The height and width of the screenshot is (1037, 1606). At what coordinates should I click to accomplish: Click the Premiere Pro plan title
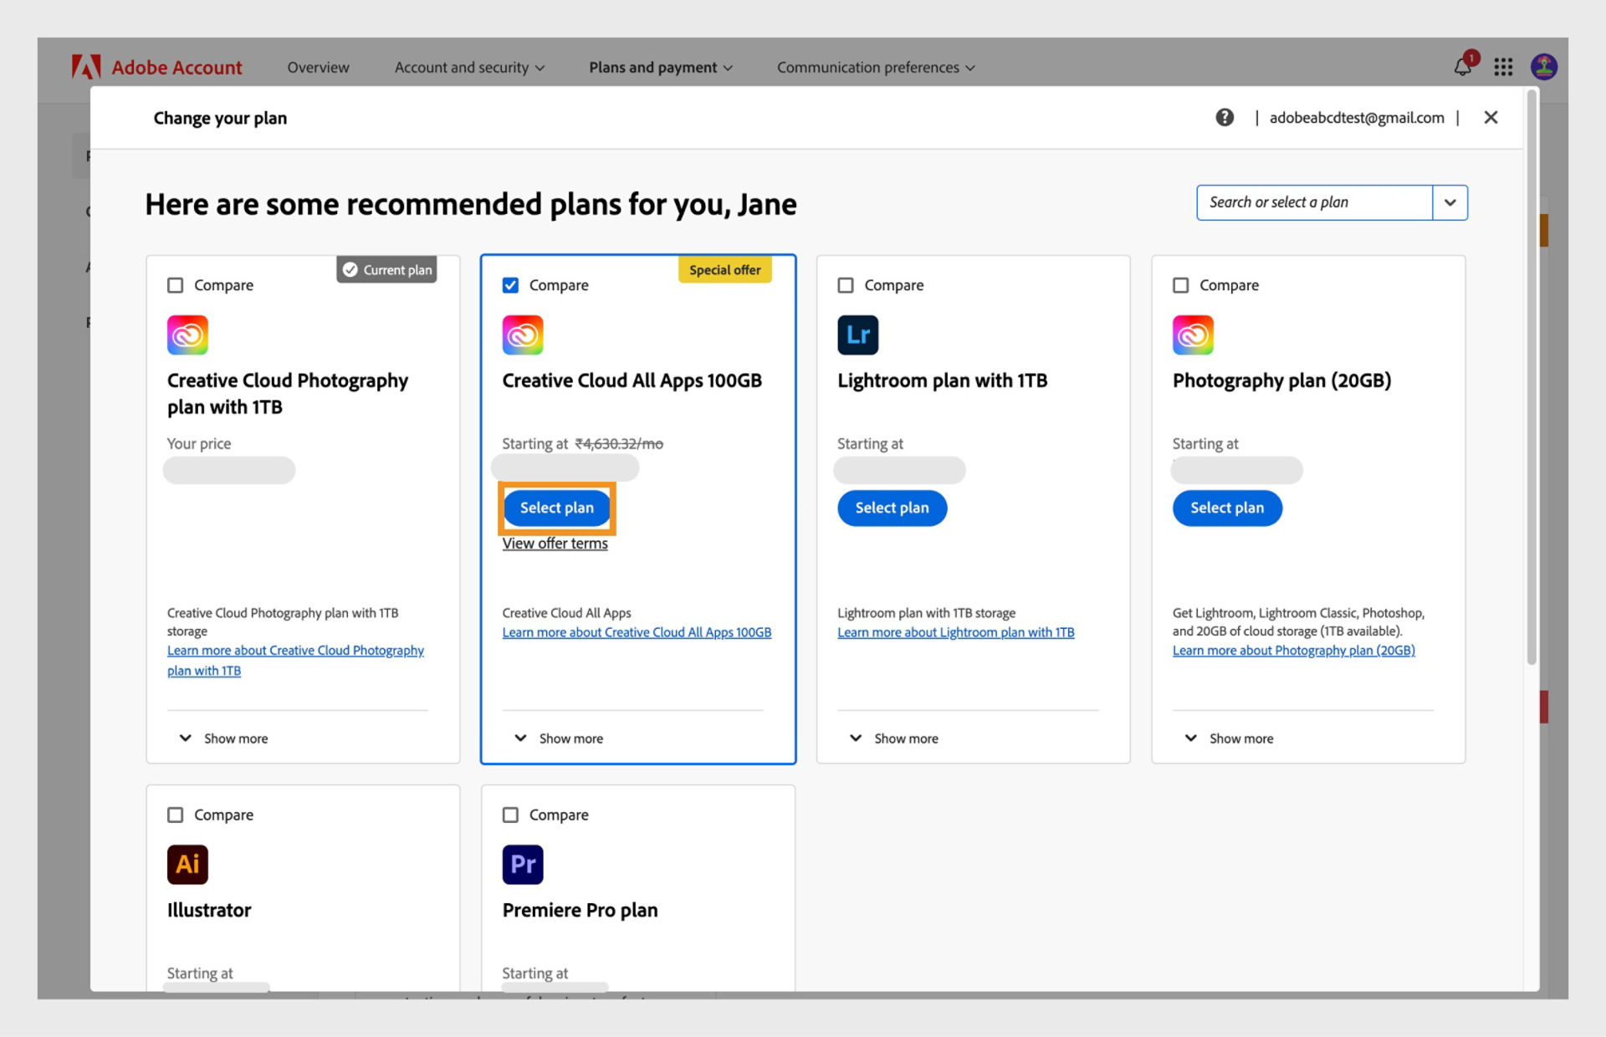pos(581,910)
